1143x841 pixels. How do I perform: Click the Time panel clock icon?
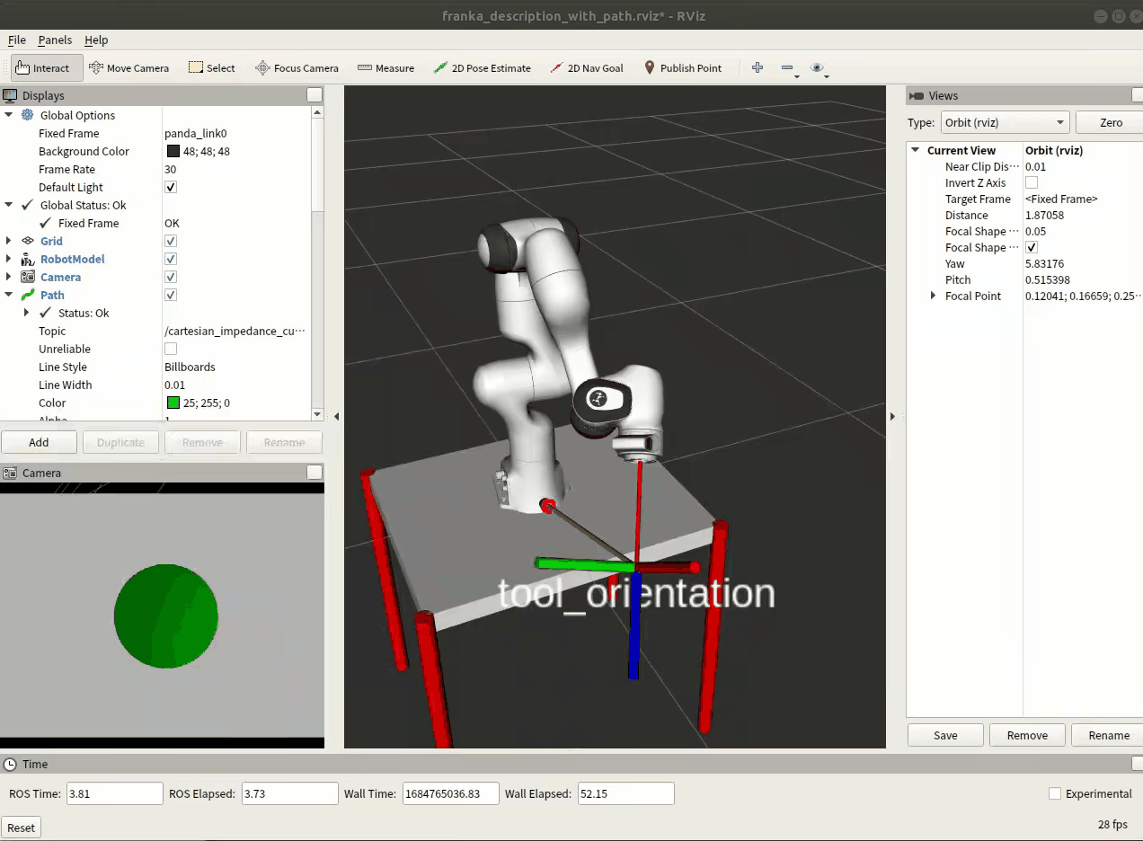pos(10,764)
